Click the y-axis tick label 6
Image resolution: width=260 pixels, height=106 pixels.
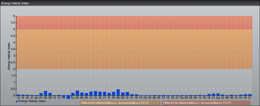point(15,16)
